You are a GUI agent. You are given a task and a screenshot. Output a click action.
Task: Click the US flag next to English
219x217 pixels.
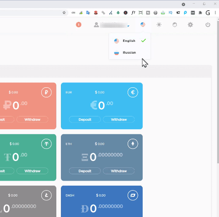point(116,41)
